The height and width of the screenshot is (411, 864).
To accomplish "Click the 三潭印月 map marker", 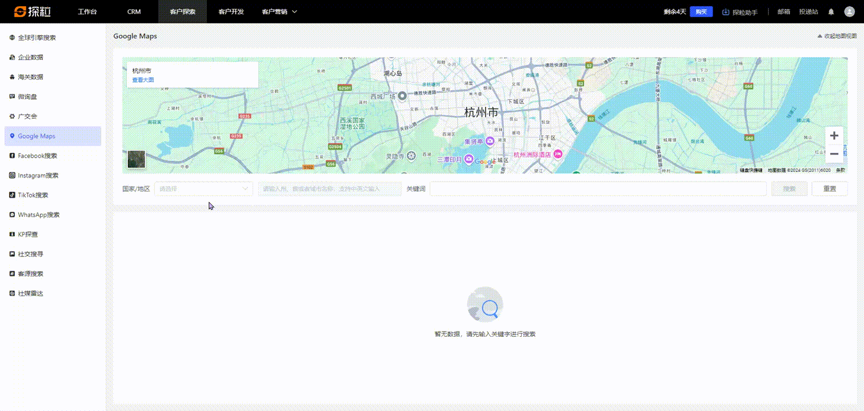I will point(469,159).
